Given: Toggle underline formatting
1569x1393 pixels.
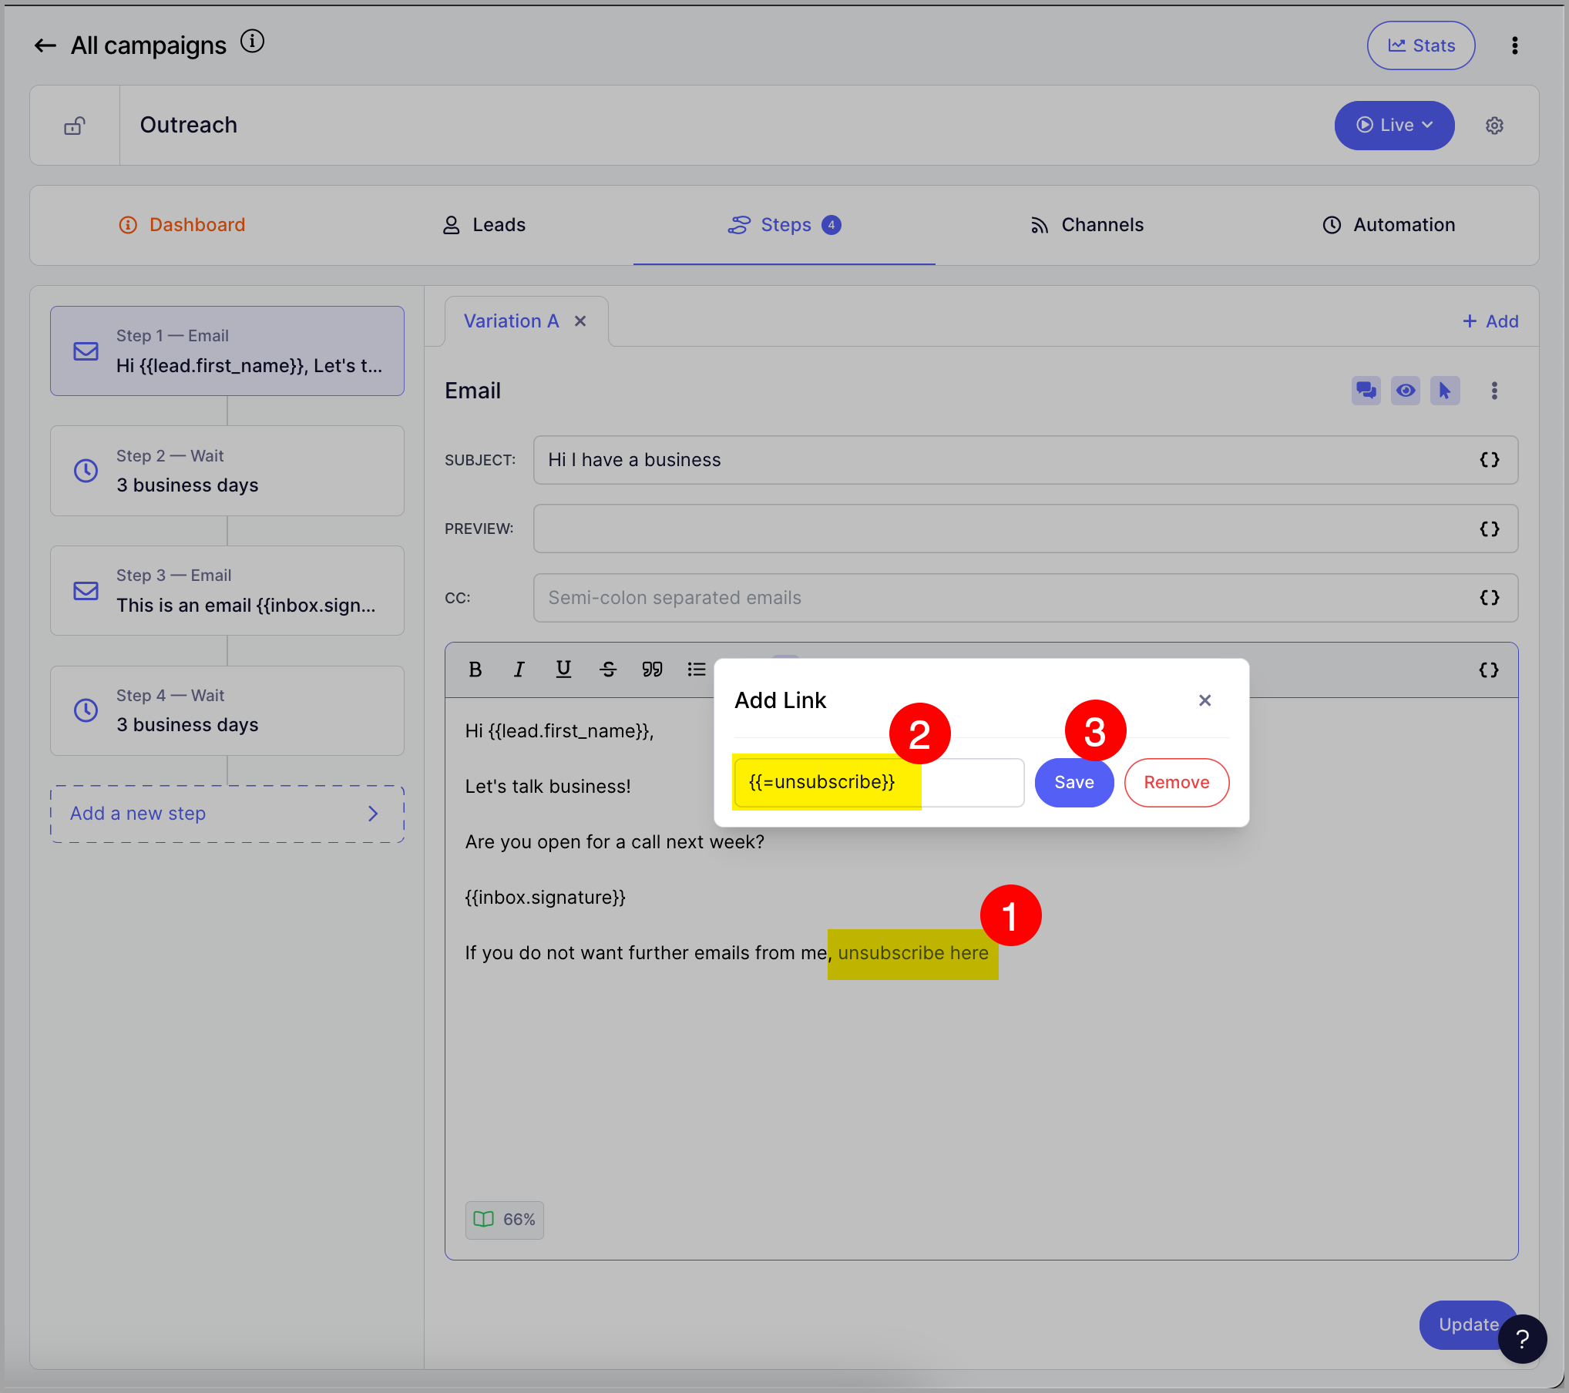Looking at the screenshot, I should (x=563, y=670).
